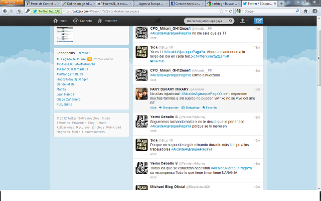Open trend #ElLegadoDeBourne
The height and width of the screenshot is (201, 321).
click(71, 59)
